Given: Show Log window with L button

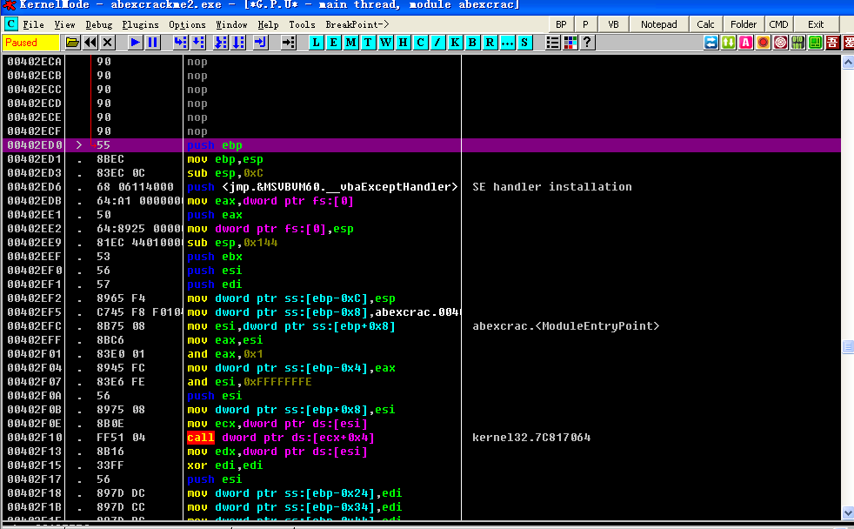Looking at the screenshot, I should click(316, 43).
